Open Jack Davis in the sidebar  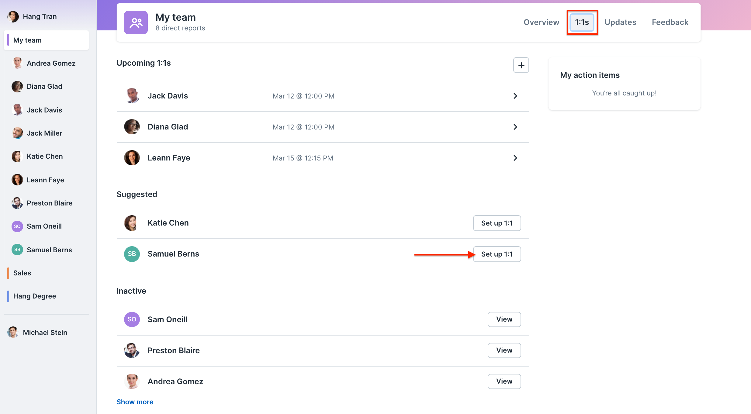(46, 110)
